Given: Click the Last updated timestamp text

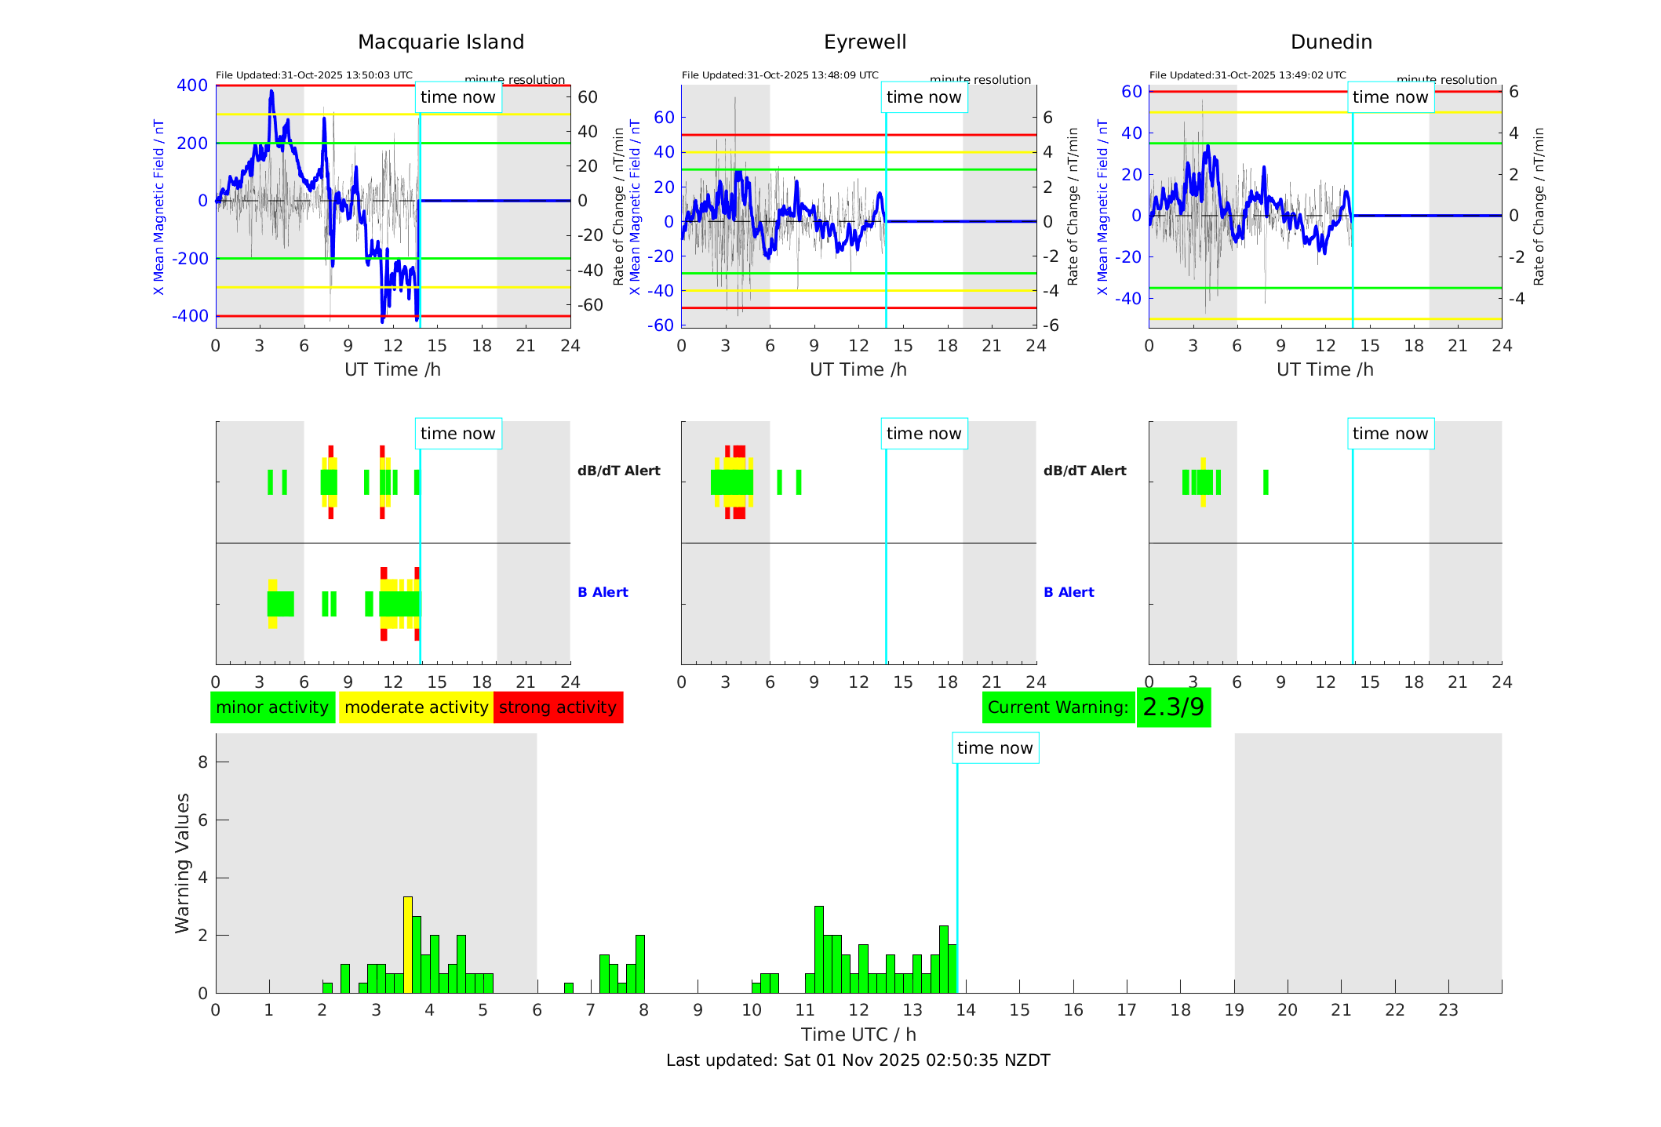Looking at the screenshot, I should tap(858, 1060).
